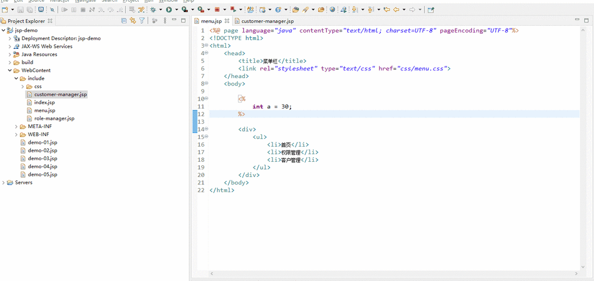Collapse the WebContent folder

coord(10,70)
